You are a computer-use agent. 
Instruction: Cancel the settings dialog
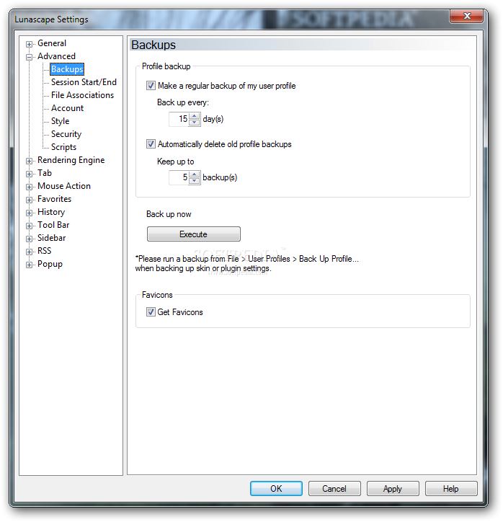click(334, 488)
